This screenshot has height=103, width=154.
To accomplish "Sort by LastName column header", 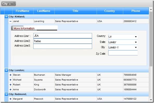I will (44, 11).
